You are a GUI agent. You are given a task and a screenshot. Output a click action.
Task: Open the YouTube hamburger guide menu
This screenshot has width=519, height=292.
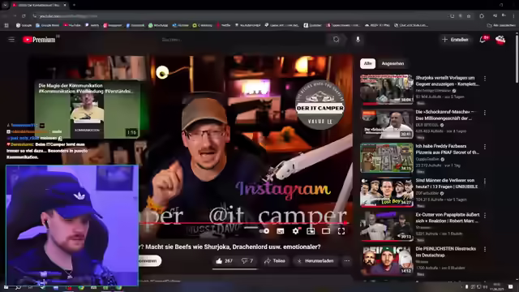(11, 40)
